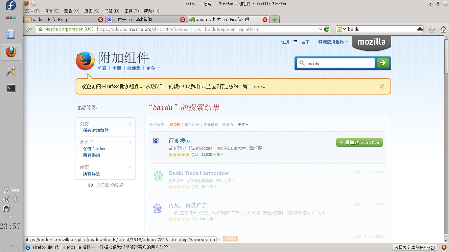Click the 登录 link

pos(305,42)
